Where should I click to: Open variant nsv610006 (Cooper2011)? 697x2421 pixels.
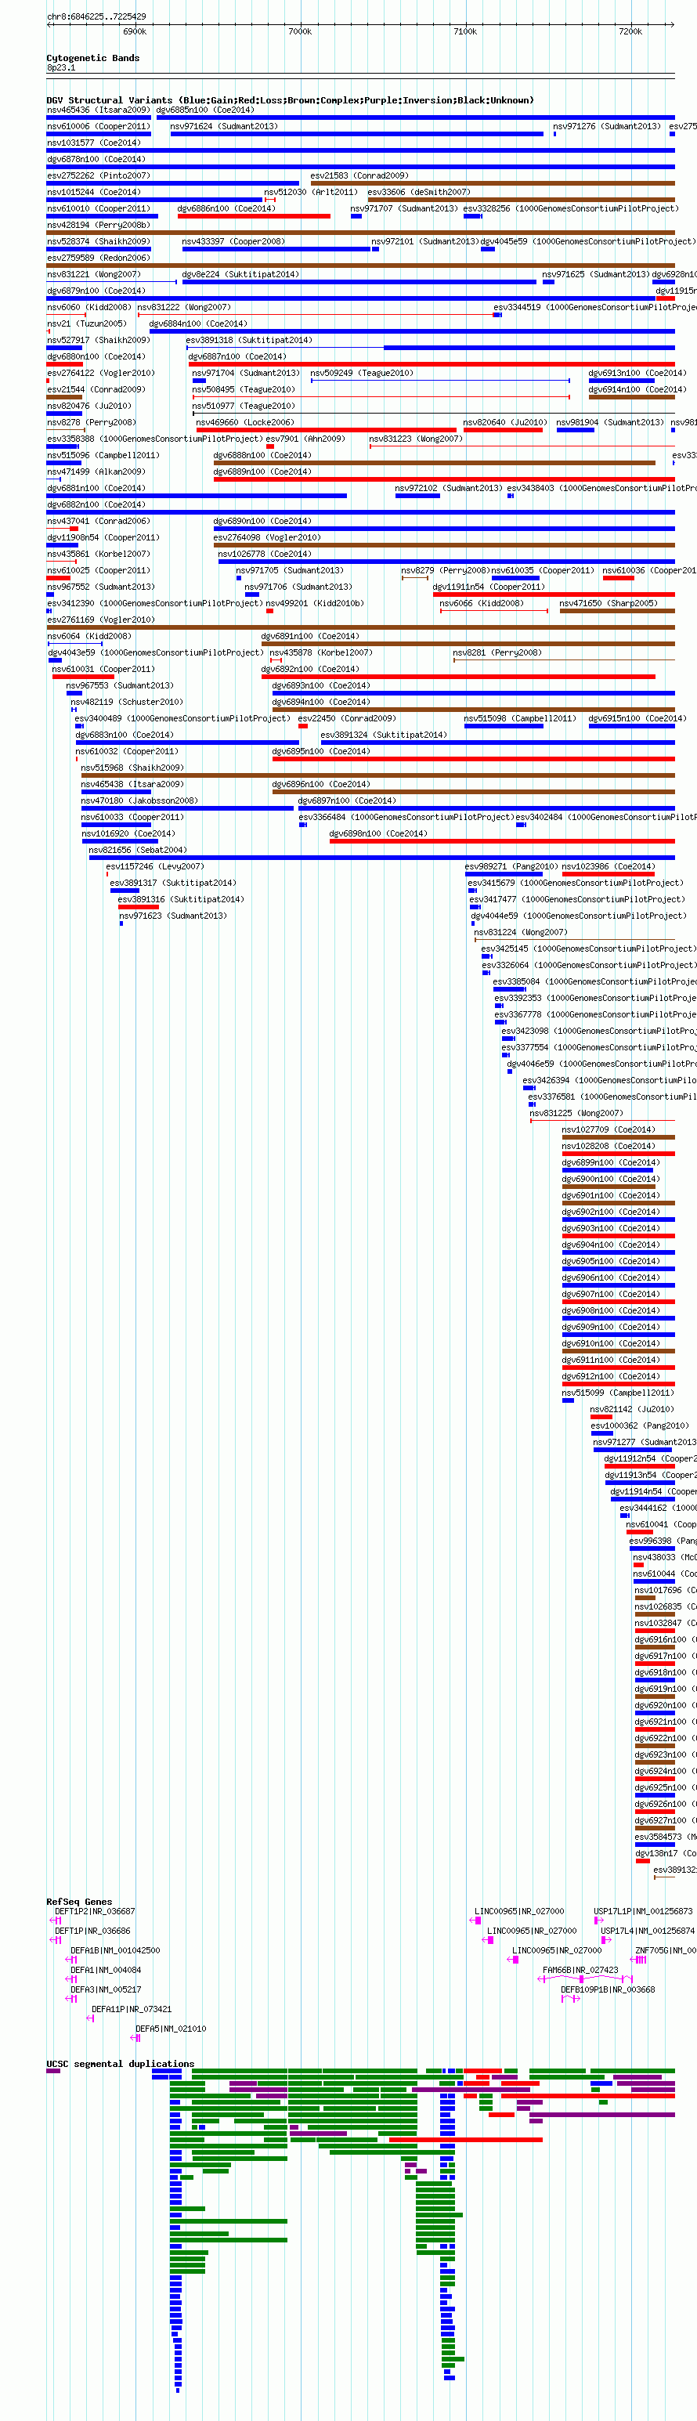99,126
